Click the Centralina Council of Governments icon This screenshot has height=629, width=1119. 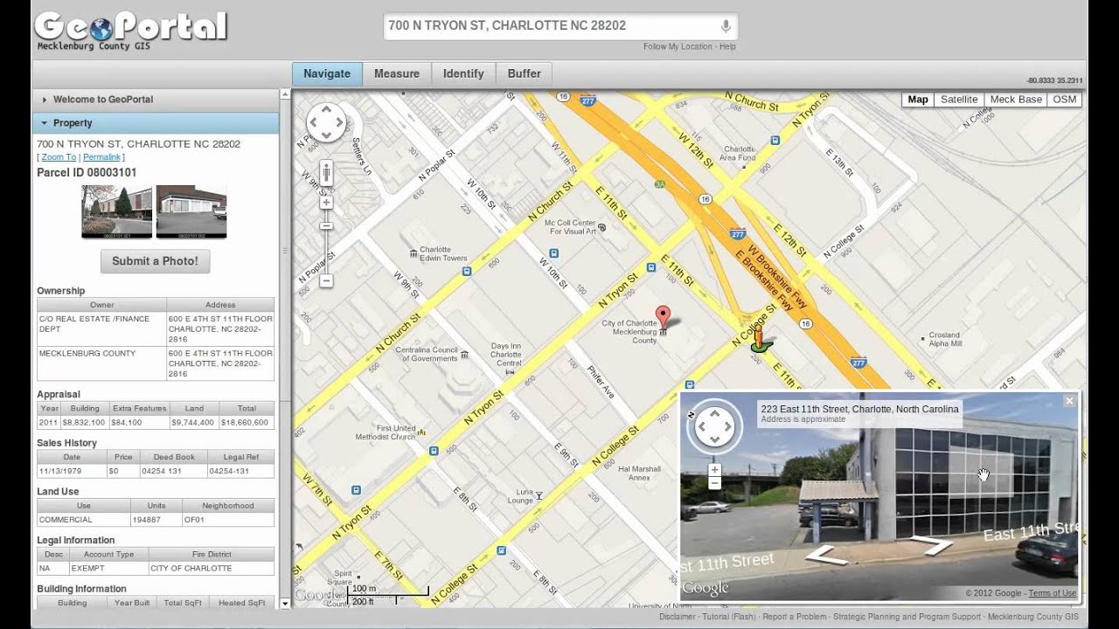[x=464, y=355]
